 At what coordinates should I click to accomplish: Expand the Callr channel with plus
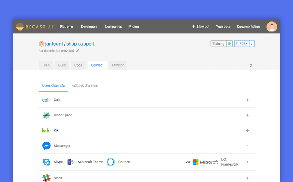(x=247, y=100)
